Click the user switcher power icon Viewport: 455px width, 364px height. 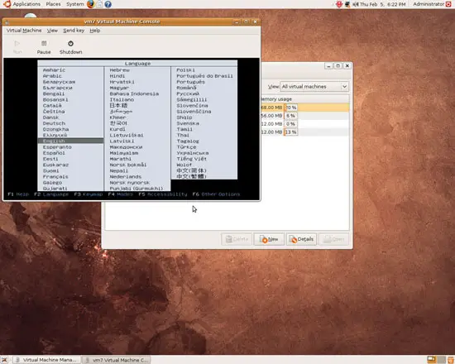click(x=448, y=4)
